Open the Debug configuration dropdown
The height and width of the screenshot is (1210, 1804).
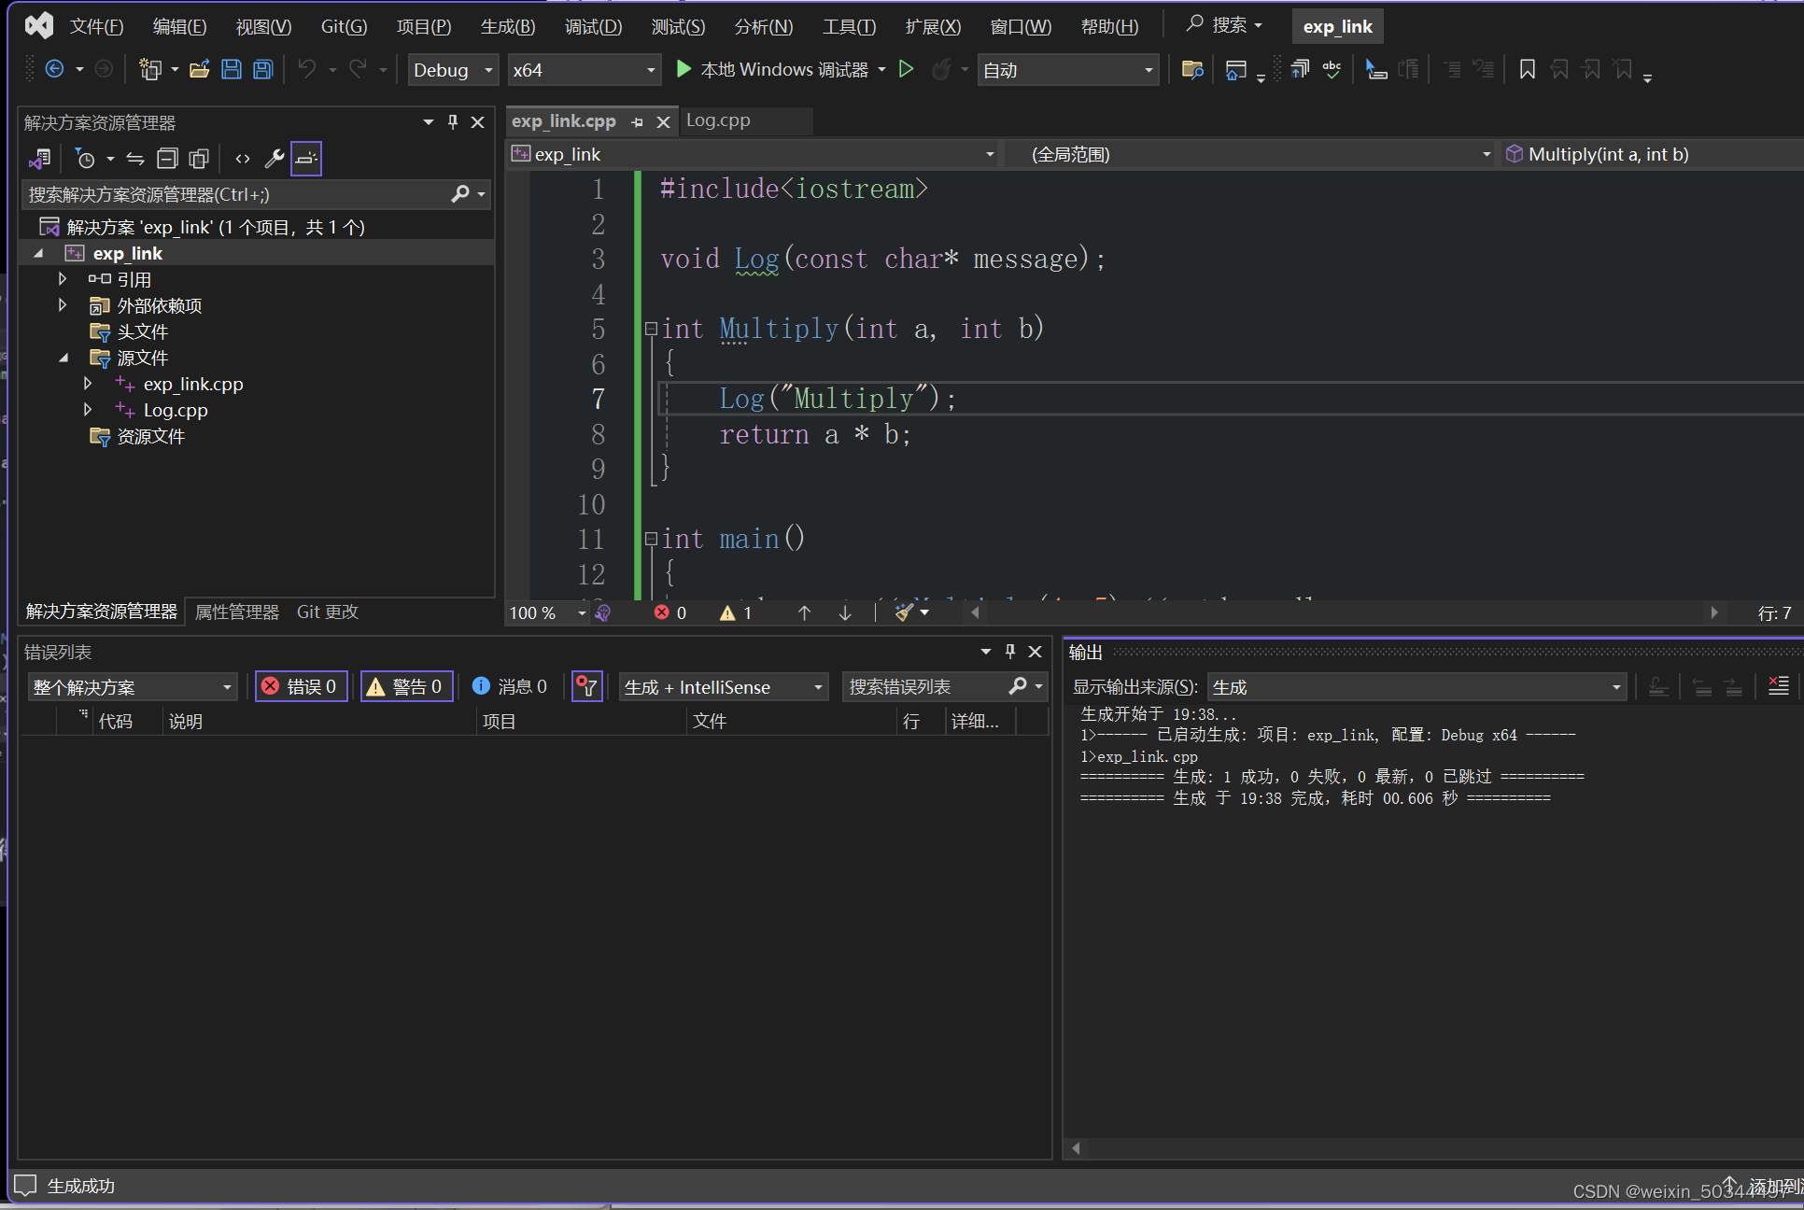[453, 70]
